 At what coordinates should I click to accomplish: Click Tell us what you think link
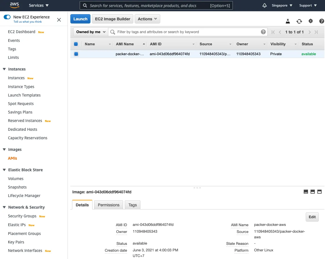pos(28,22)
